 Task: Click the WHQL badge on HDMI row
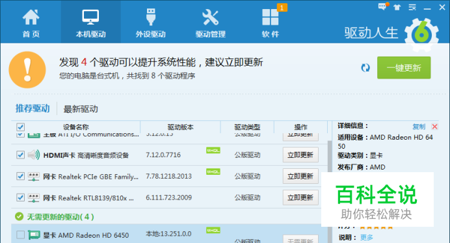(x=213, y=150)
